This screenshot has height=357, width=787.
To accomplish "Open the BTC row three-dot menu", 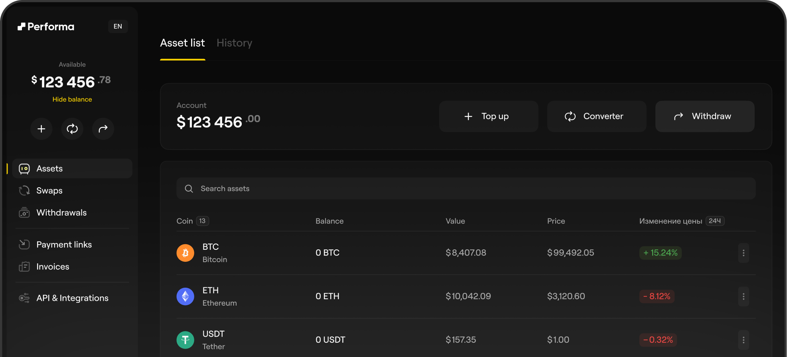I will (x=743, y=253).
